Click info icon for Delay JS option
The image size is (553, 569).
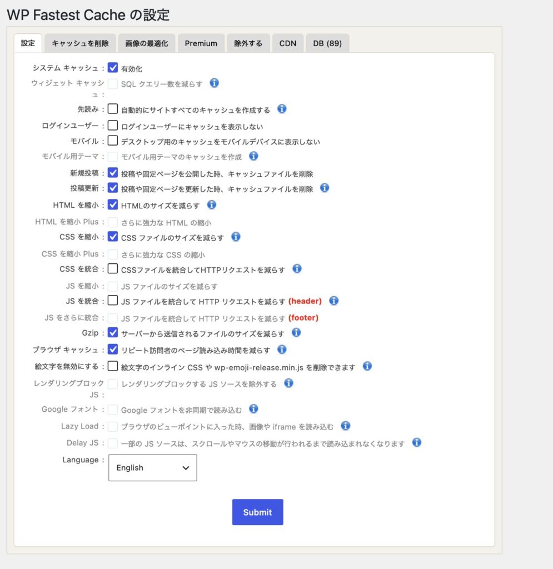click(x=417, y=442)
